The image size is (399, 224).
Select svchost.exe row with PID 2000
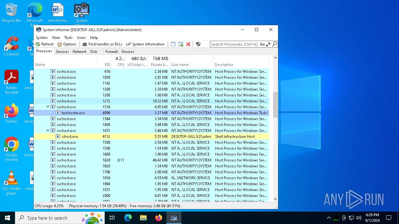click(x=151, y=196)
